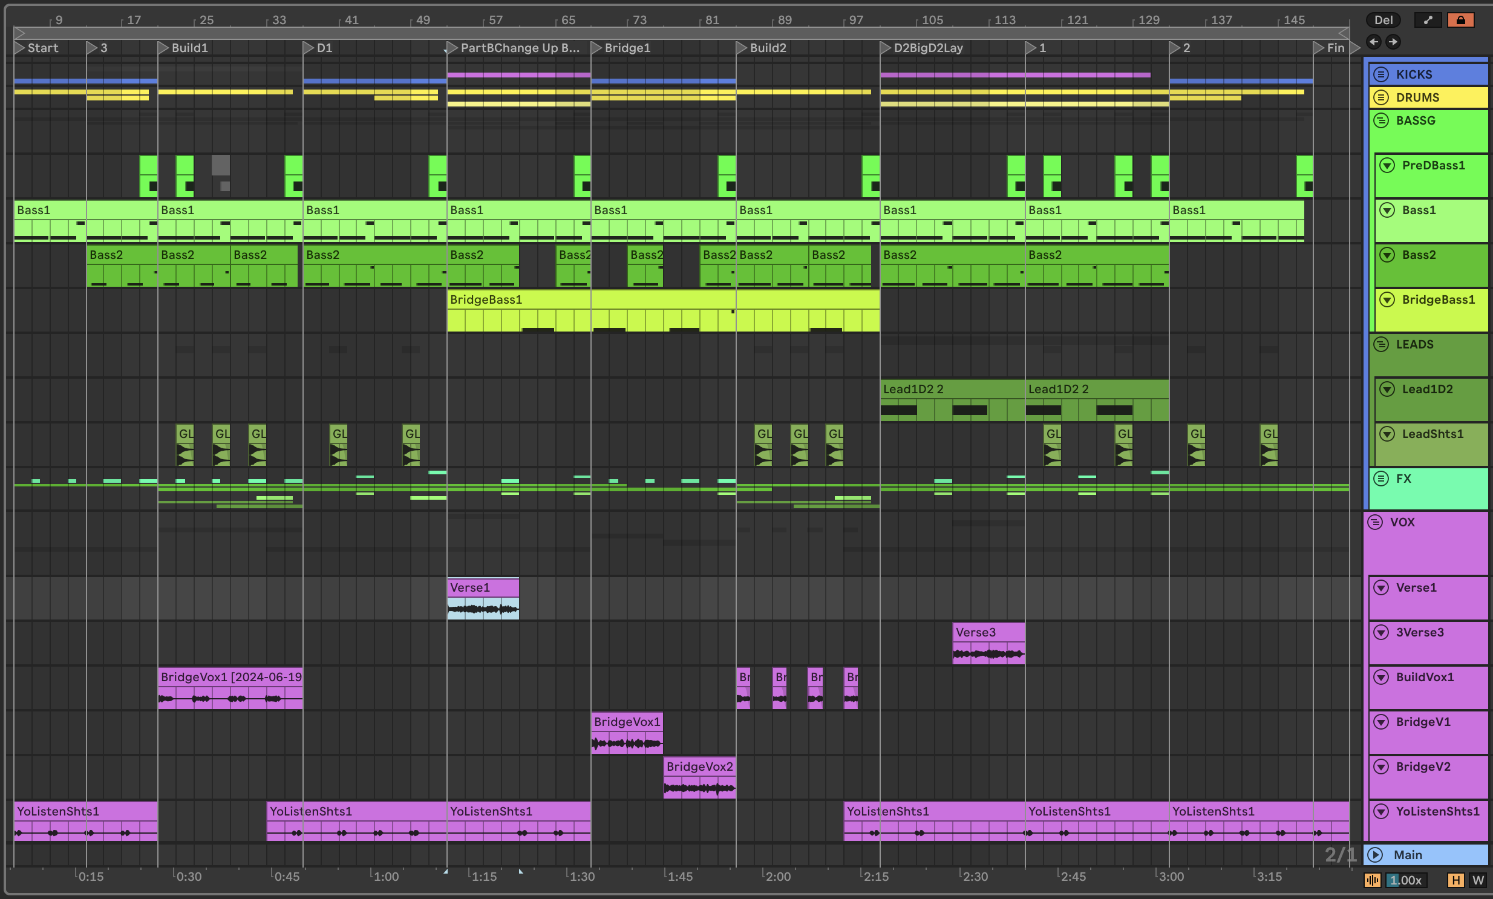Select the Verse3 audio clip
This screenshot has height=899, width=1493.
click(988, 632)
